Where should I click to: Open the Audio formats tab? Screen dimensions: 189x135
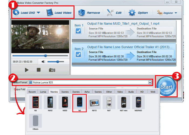[131, 92]
